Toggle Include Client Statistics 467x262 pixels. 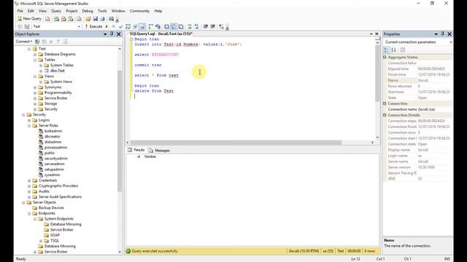(x=158, y=26)
